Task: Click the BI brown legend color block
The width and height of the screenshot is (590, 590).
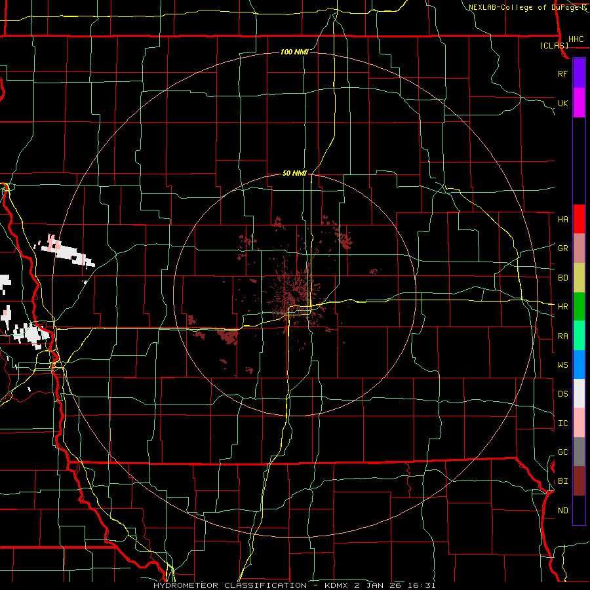Action: point(579,481)
